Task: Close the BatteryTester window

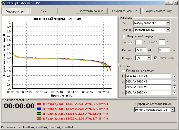Action: point(175,3)
